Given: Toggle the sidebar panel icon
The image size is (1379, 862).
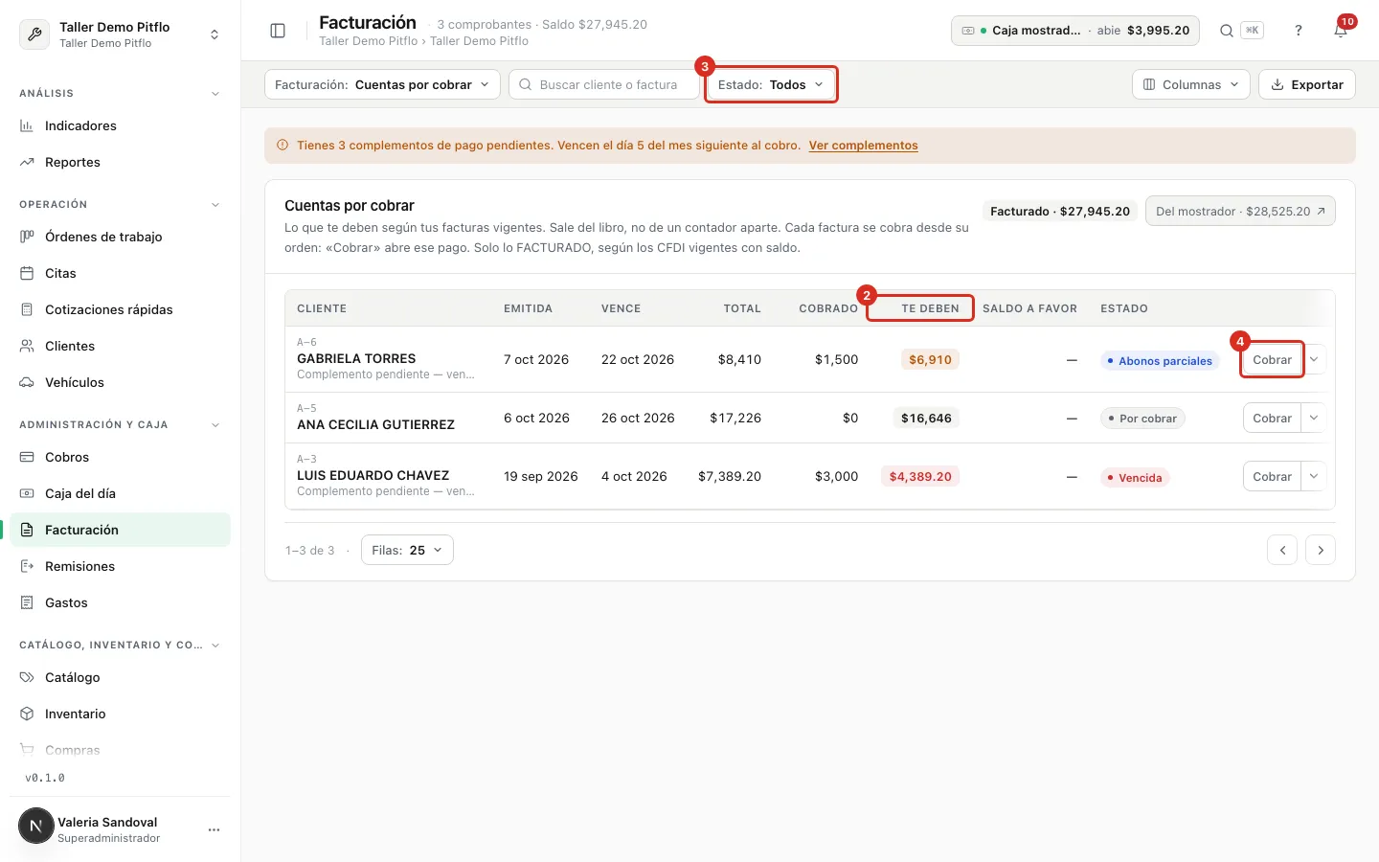Looking at the screenshot, I should pyautogui.click(x=278, y=31).
